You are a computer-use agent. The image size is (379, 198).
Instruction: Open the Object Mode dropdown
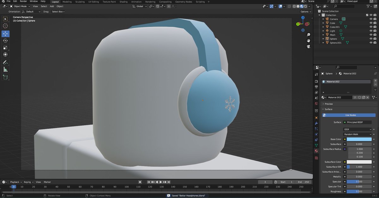pos(20,6)
